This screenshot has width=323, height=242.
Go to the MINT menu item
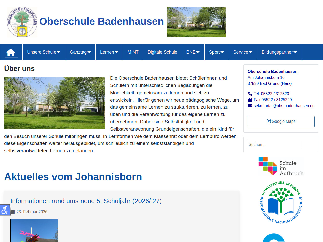tap(133, 52)
